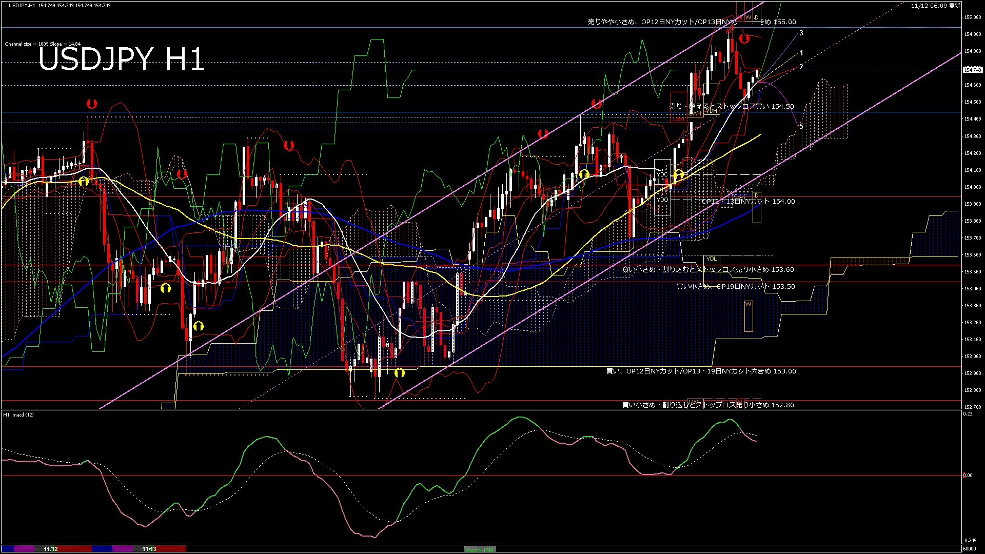
Task: Click the 154.50 stop-loss buy annotation
Action: coord(731,107)
